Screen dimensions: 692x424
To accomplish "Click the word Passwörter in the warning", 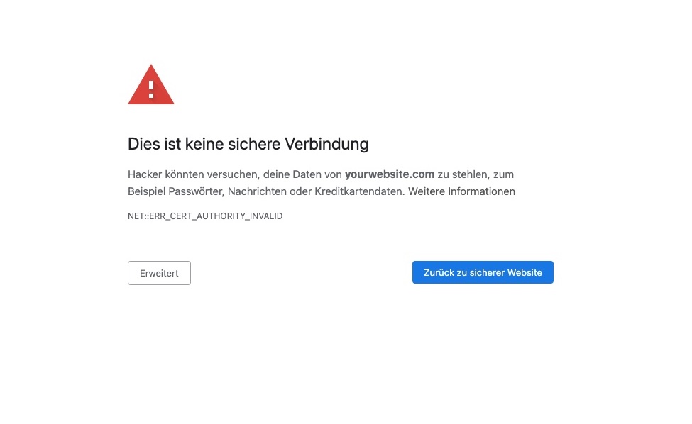I will (197, 191).
